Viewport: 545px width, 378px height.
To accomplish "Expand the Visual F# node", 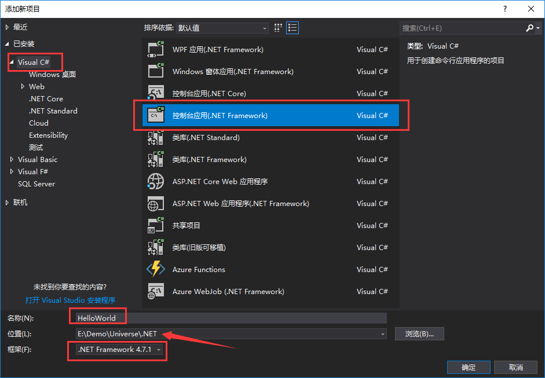I will (x=12, y=171).
